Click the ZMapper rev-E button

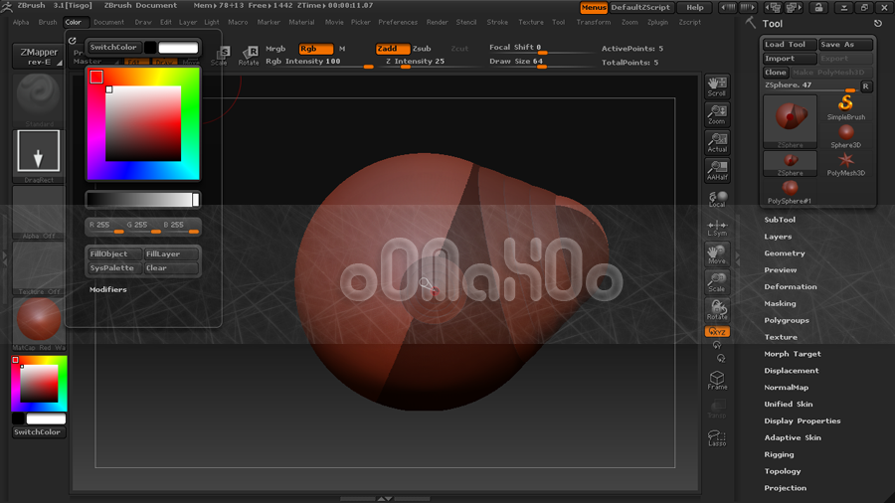point(38,56)
